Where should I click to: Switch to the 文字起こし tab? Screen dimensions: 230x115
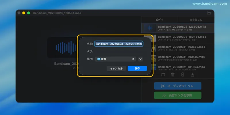196,20
